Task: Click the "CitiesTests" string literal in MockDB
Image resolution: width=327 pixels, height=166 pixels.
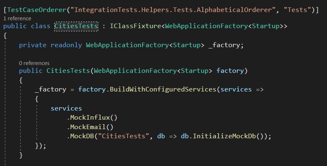Action: click(124, 137)
